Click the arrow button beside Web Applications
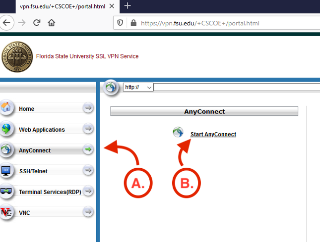 point(88,129)
